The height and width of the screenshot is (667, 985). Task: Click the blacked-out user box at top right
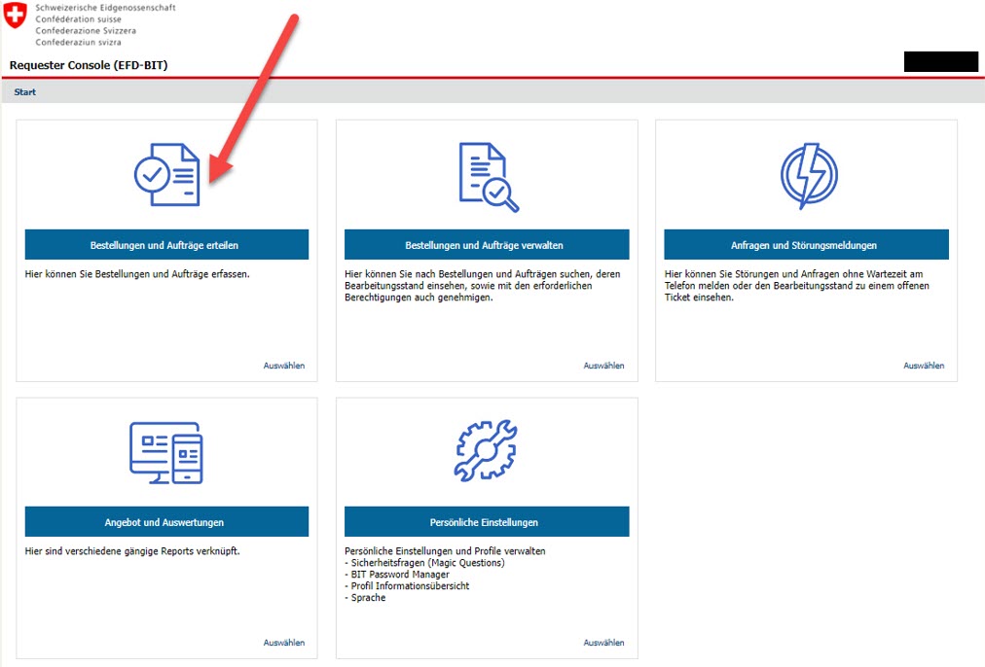tap(941, 61)
